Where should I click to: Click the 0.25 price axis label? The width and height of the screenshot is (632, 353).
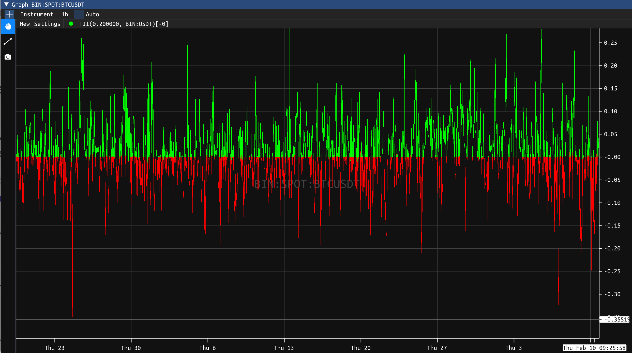tap(610, 43)
